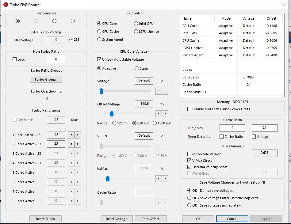Raise IccMax using right arrow button
Screen dimensions: 291x224
[x=165, y=179]
